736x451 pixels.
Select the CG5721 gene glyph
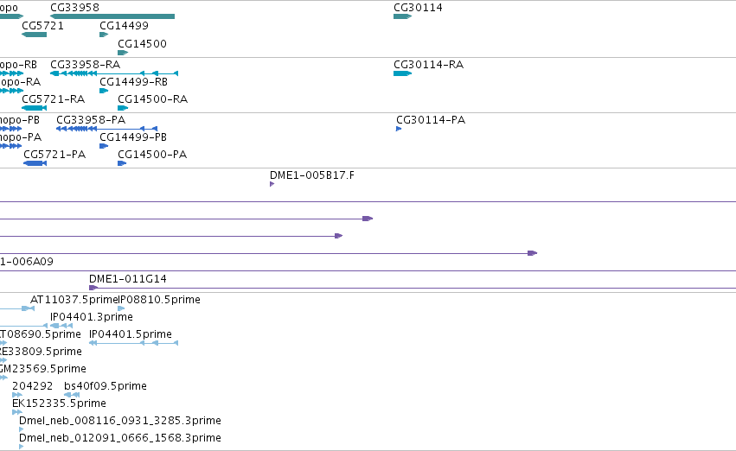tap(34, 35)
